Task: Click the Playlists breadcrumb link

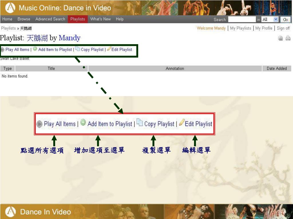Action: 8,28
